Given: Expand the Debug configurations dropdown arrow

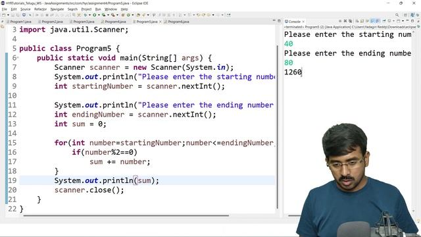Looking at the screenshot, I should coord(89,15).
